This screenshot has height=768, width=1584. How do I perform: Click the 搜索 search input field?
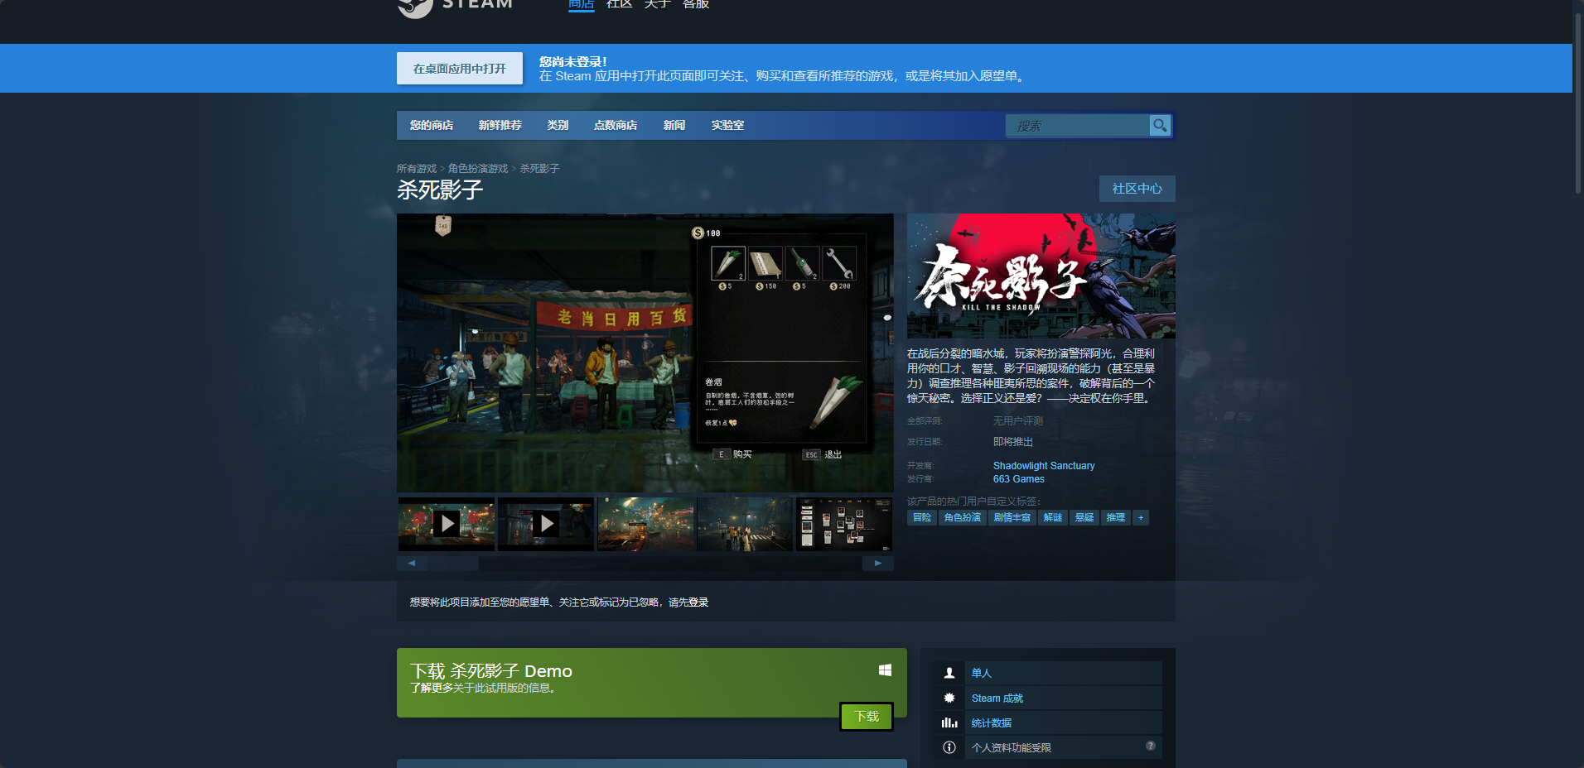pos(1077,126)
